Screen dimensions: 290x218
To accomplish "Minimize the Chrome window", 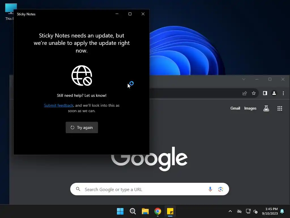I will click(x=257, y=79).
